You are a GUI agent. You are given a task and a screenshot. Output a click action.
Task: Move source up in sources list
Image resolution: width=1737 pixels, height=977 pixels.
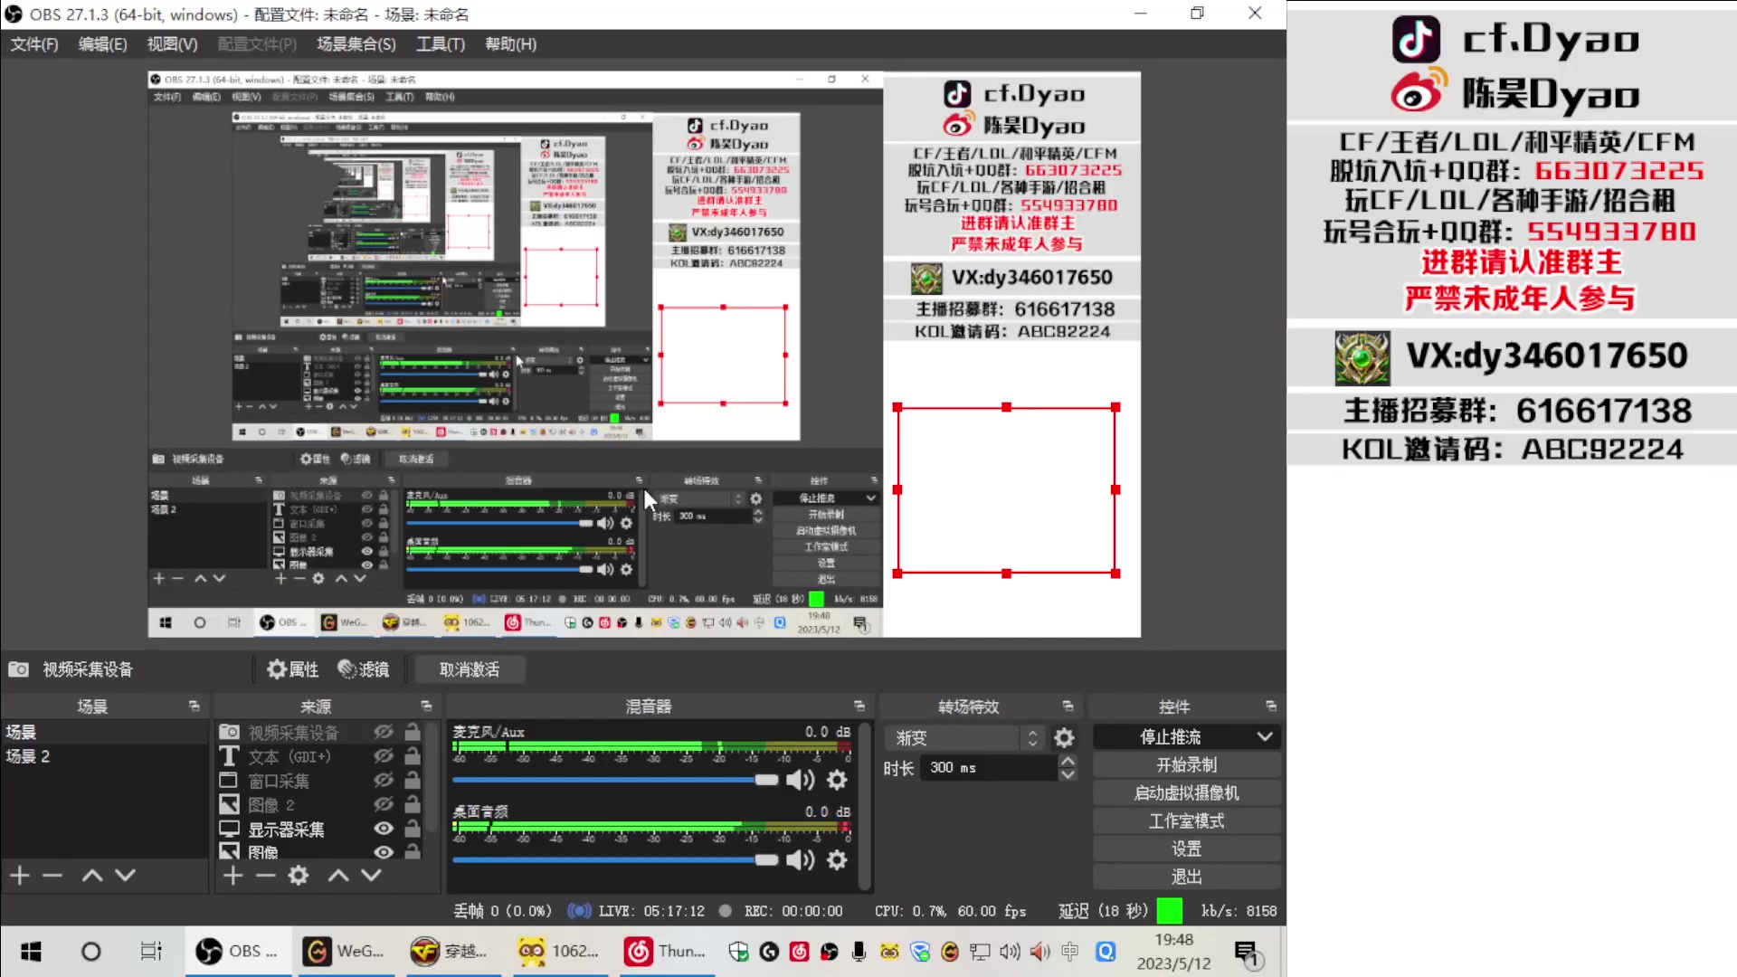tap(338, 875)
